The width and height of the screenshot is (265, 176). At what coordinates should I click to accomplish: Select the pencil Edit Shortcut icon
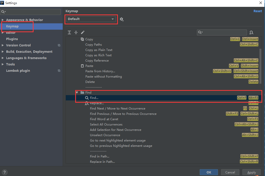82,32
